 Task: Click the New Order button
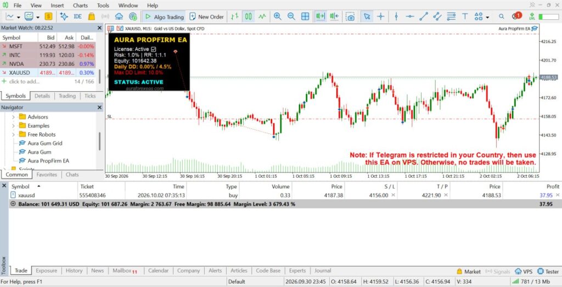206,16
